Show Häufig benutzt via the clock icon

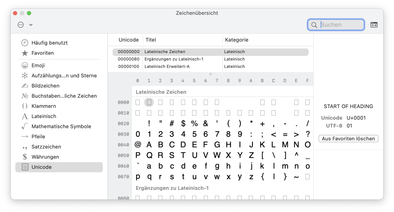click(x=50, y=43)
